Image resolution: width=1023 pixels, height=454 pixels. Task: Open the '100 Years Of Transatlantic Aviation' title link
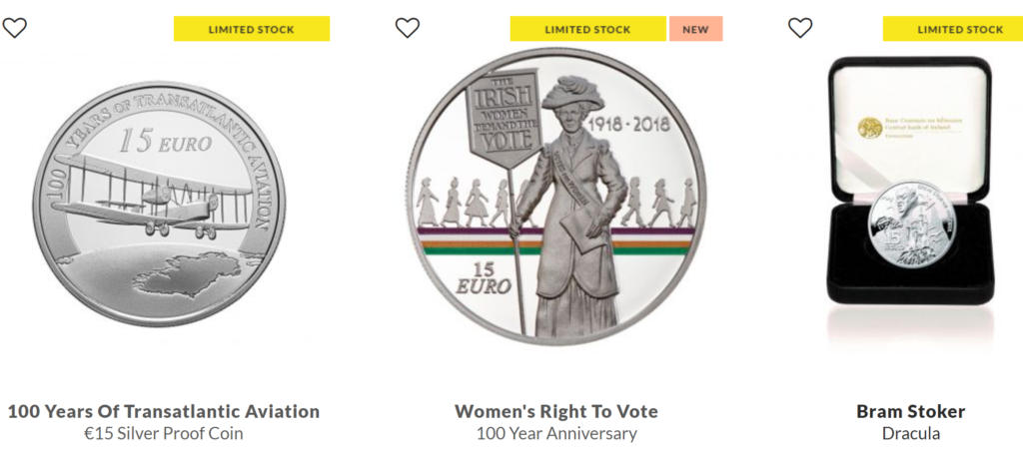point(164,411)
